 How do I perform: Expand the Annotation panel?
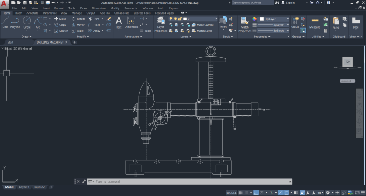tap(133, 37)
